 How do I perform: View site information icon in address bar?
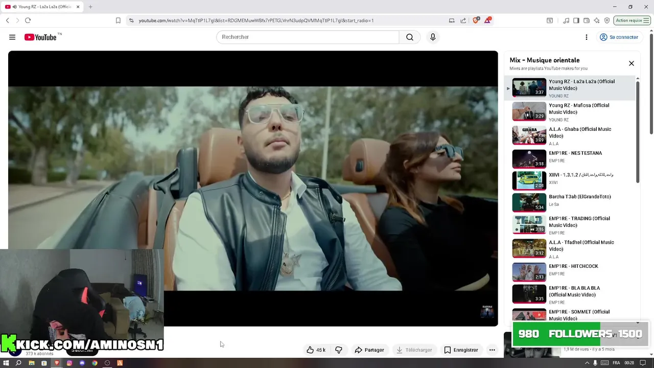[131, 20]
